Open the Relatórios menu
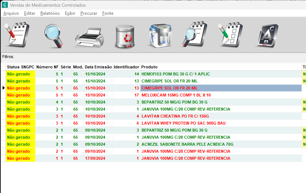The height and width of the screenshot is (193, 306). (50, 13)
